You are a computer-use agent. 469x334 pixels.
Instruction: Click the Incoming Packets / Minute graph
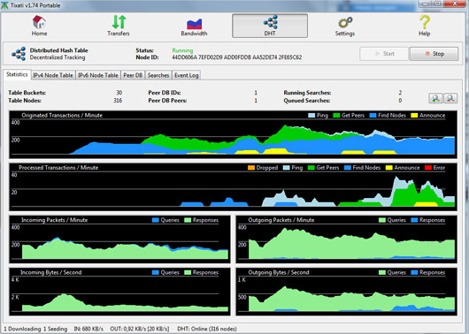(119, 239)
